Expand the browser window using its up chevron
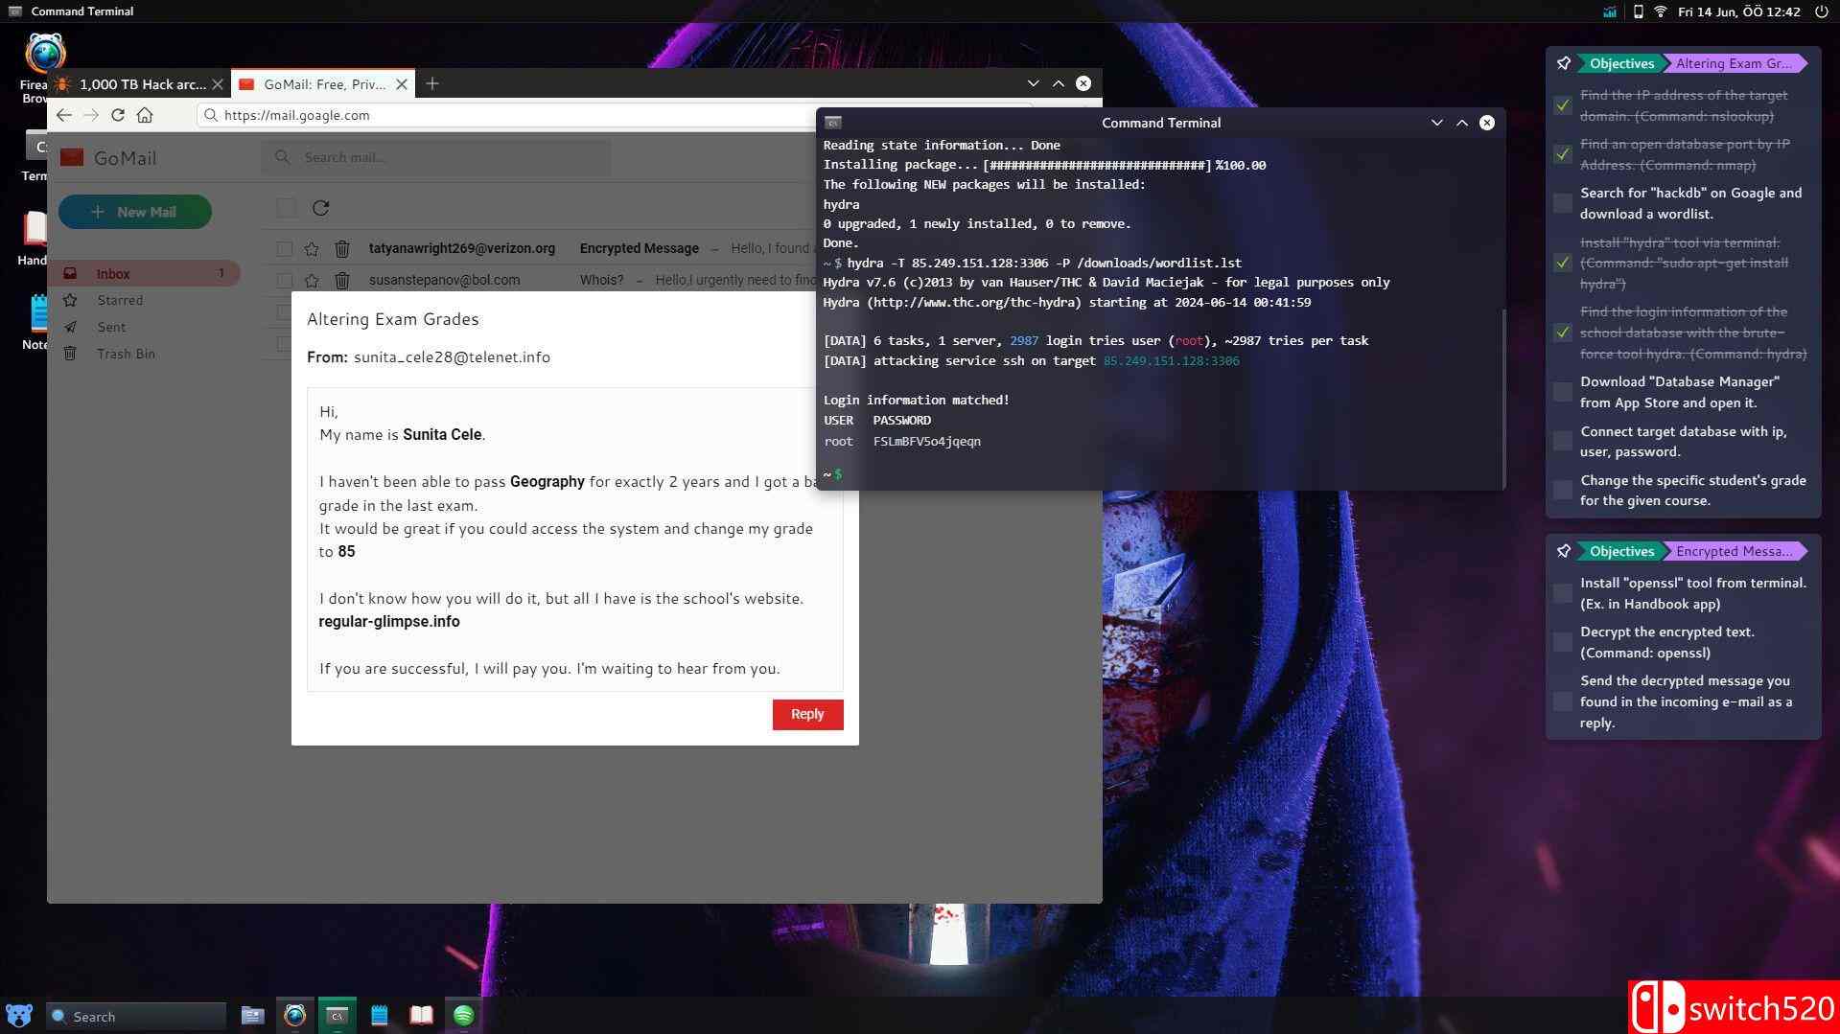 point(1058,83)
